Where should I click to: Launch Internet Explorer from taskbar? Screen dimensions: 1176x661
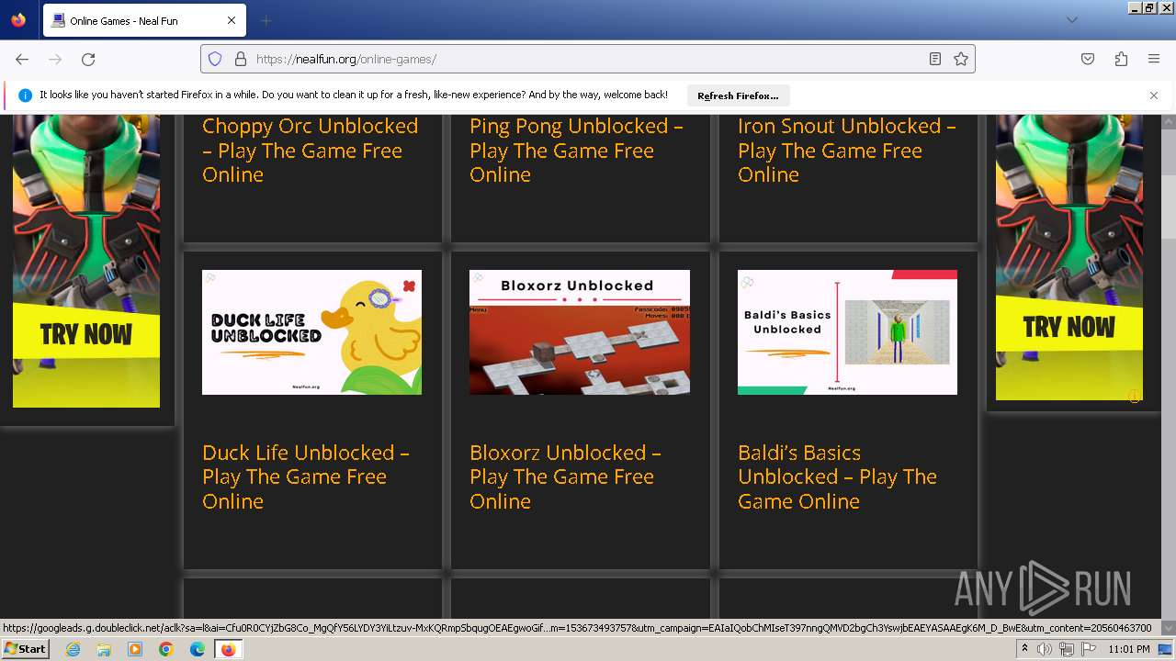pyautogui.click(x=73, y=649)
